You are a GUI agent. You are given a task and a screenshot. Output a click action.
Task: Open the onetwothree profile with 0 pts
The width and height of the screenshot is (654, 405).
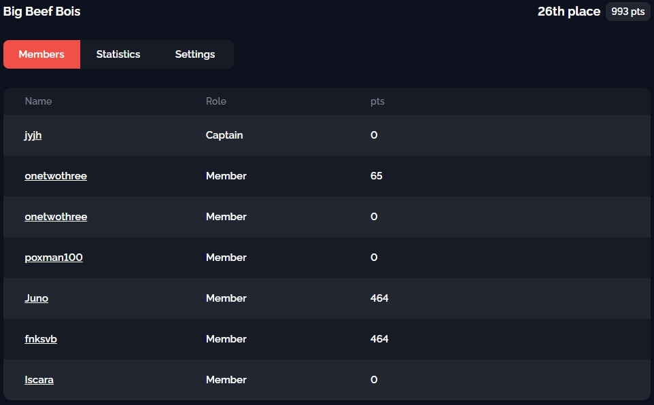[x=56, y=217]
